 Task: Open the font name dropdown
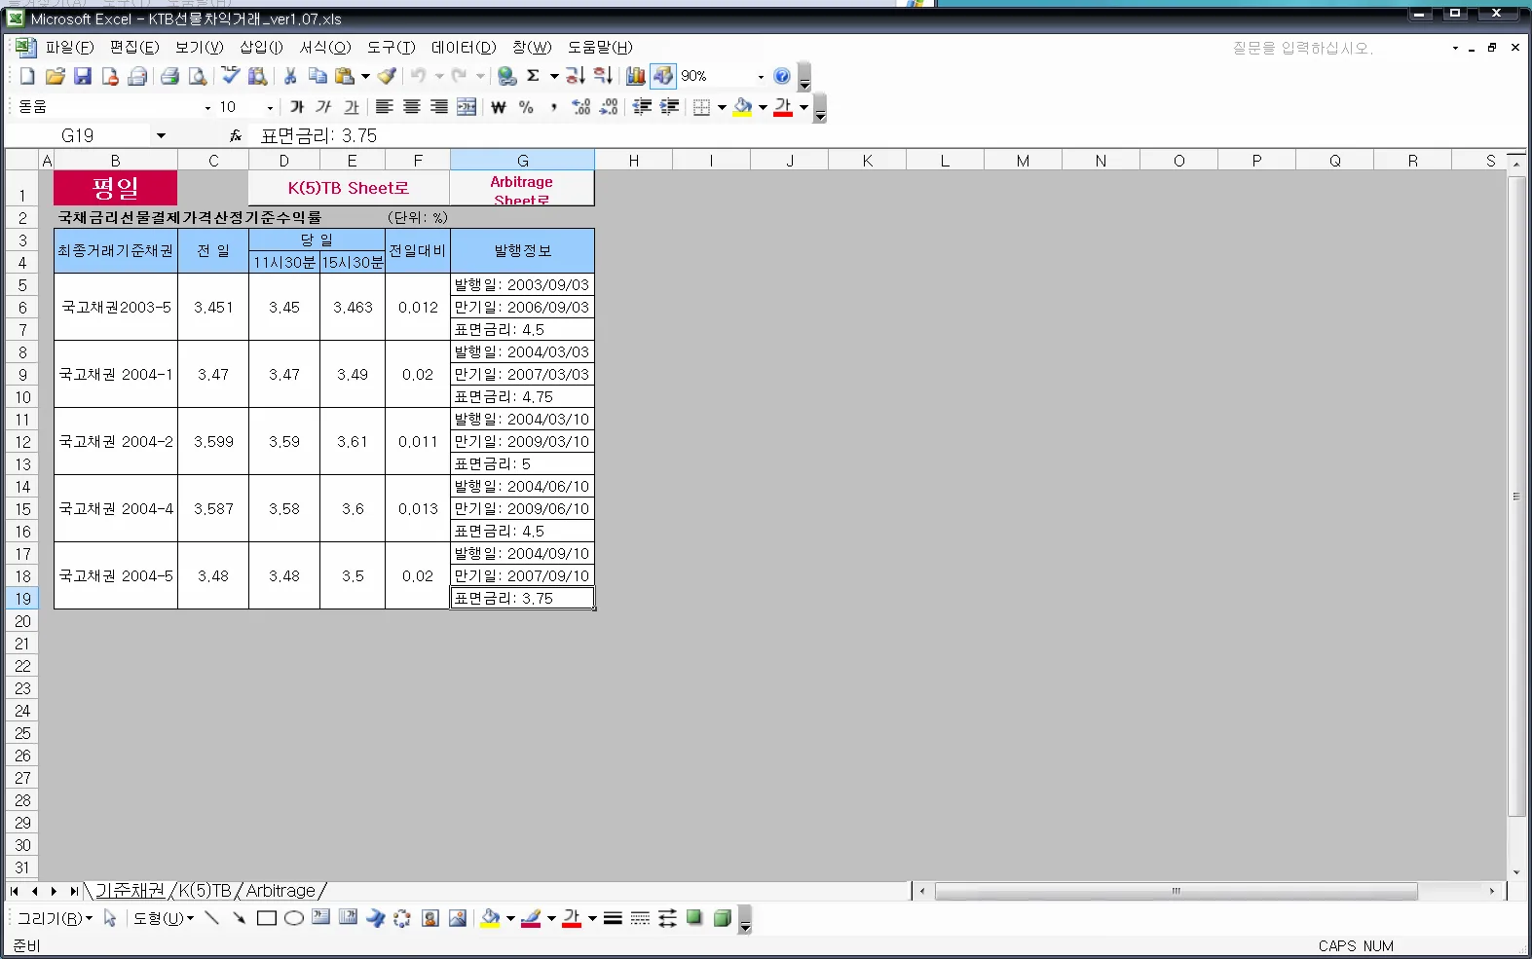tap(207, 108)
